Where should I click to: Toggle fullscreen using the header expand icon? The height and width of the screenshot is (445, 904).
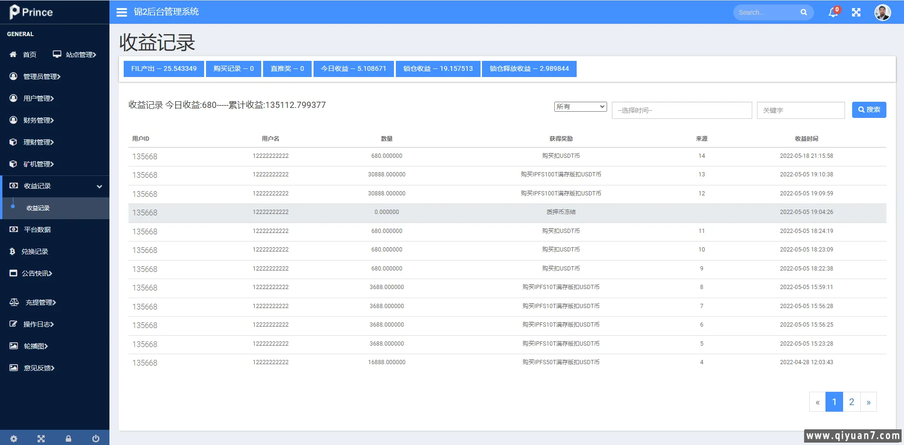coord(856,12)
